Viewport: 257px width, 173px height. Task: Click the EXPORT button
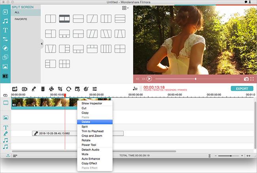coord(242,89)
